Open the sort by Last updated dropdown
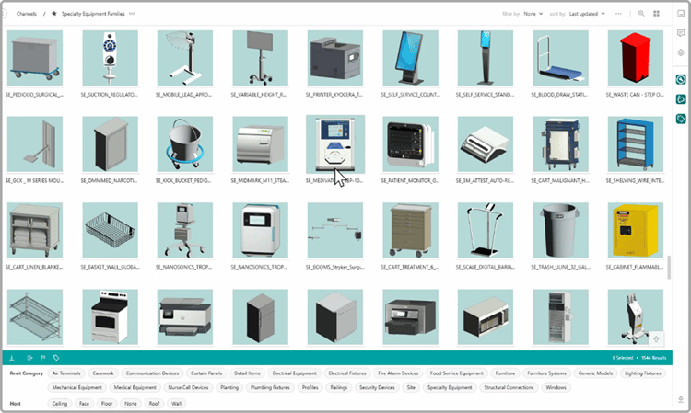This screenshot has width=691, height=413. (587, 14)
